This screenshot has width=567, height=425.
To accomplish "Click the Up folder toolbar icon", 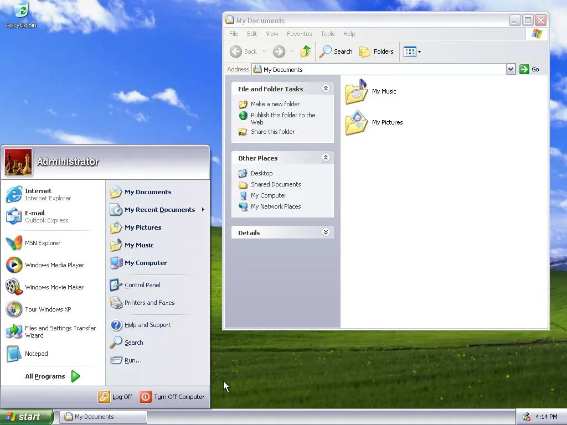I will coord(306,51).
